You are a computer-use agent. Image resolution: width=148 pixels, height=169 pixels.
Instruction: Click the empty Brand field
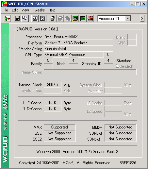point(132,37)
